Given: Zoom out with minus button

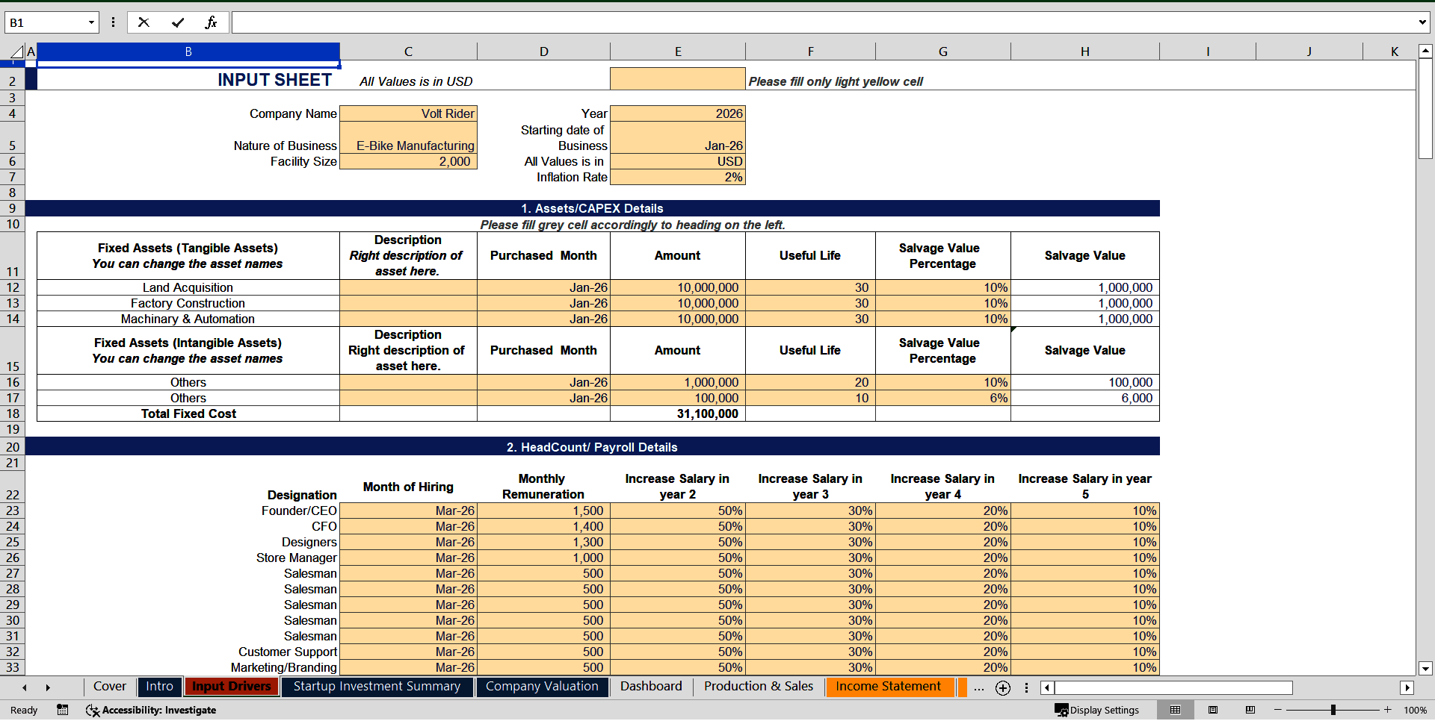Looking at the screenshot, I should (1278, 710).
